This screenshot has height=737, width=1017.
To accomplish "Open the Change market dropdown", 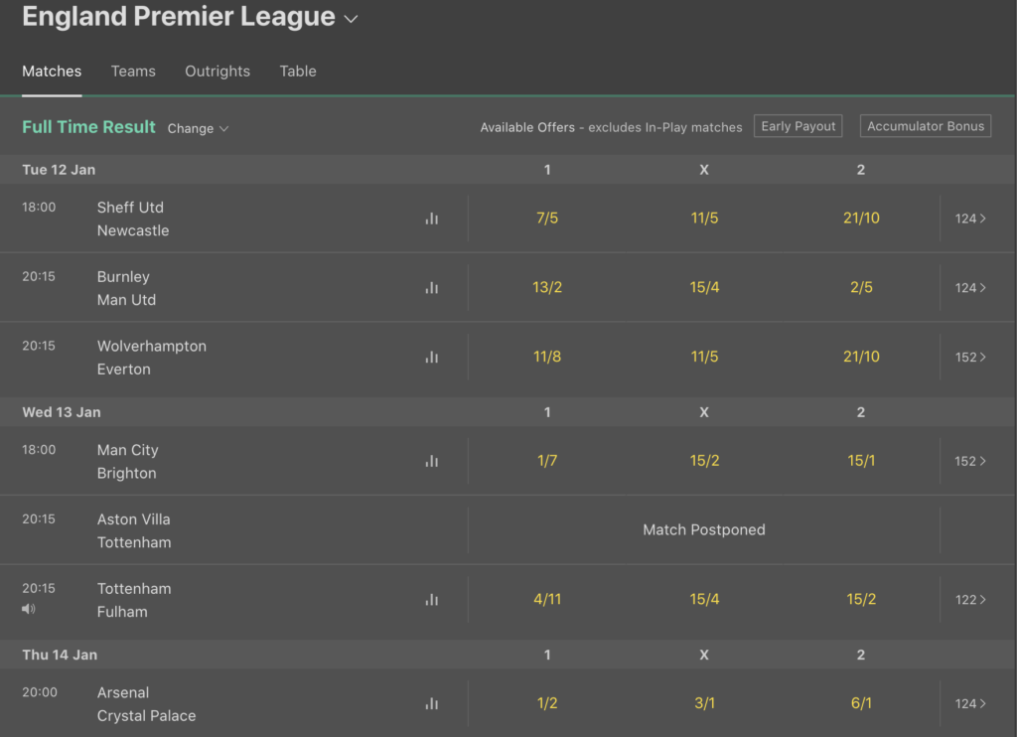I will point(198,128).
